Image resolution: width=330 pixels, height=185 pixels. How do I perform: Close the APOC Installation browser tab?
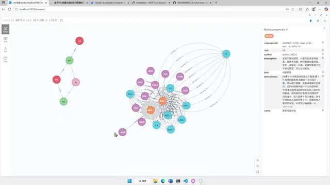(169, 3)
